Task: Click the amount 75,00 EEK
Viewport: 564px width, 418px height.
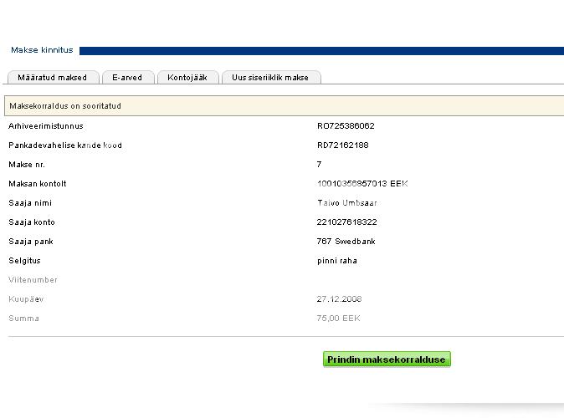Action: coord(339,319)
